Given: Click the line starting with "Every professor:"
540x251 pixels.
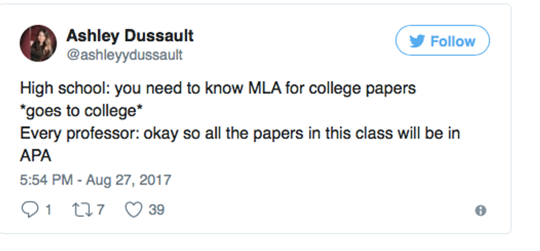Looking at the screenshot, I should tap(240, 133).
